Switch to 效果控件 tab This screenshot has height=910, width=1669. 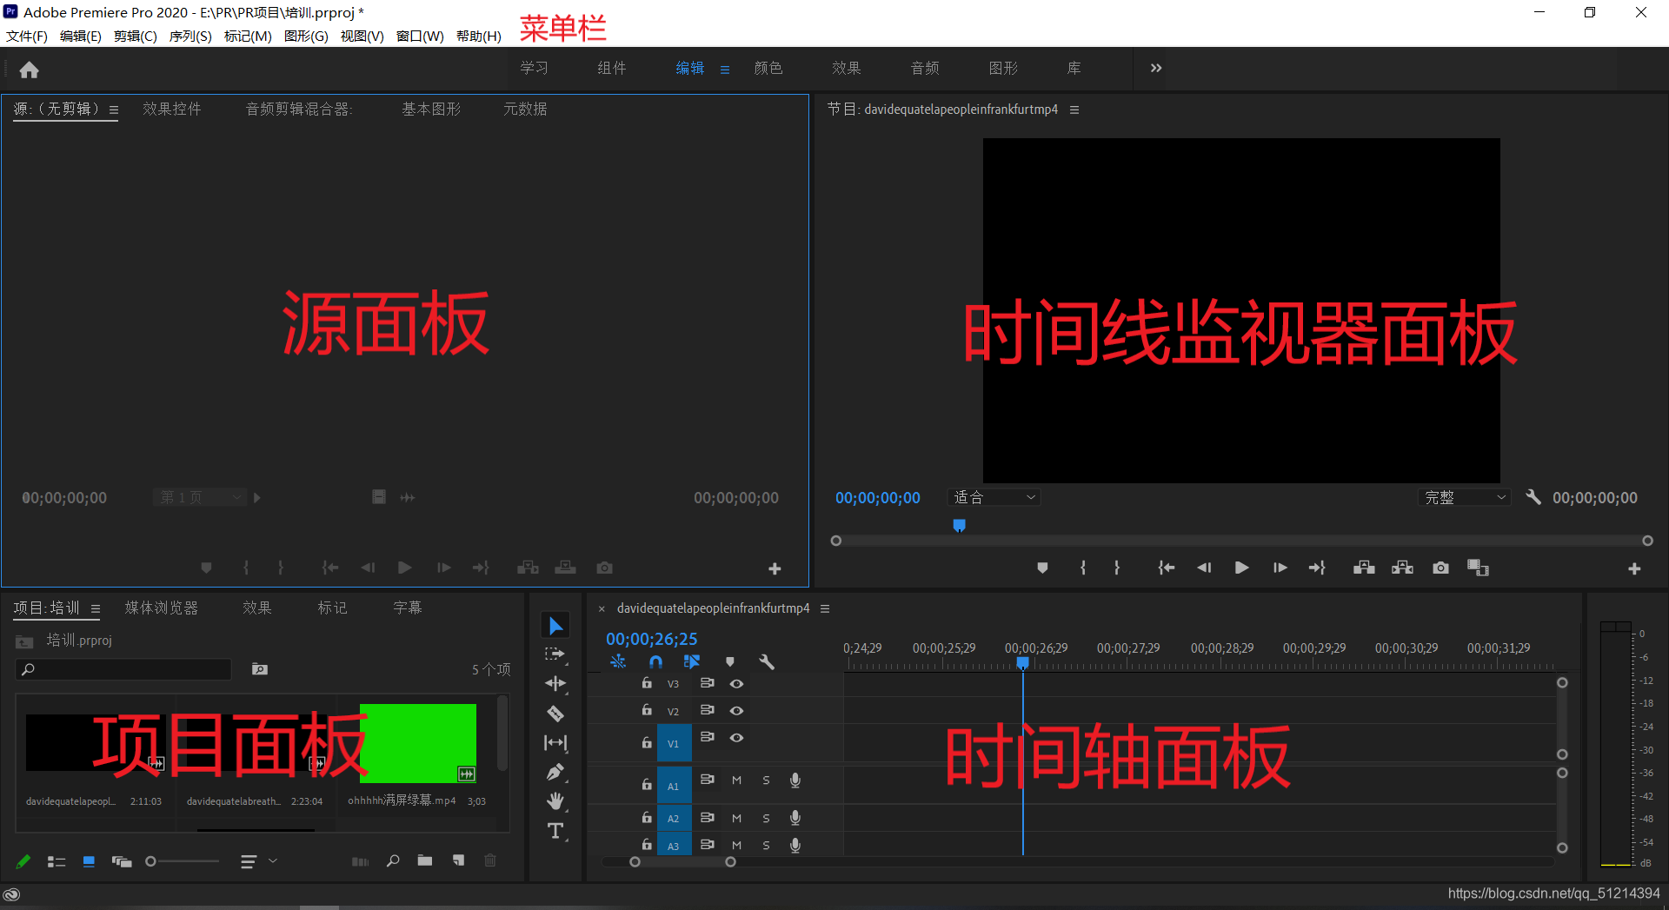click(172, 109)
